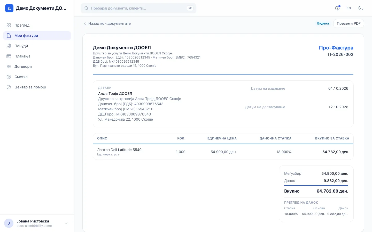372x232 pixels.
Task: Click the Преземи PDF button
Action: point(348,23)
